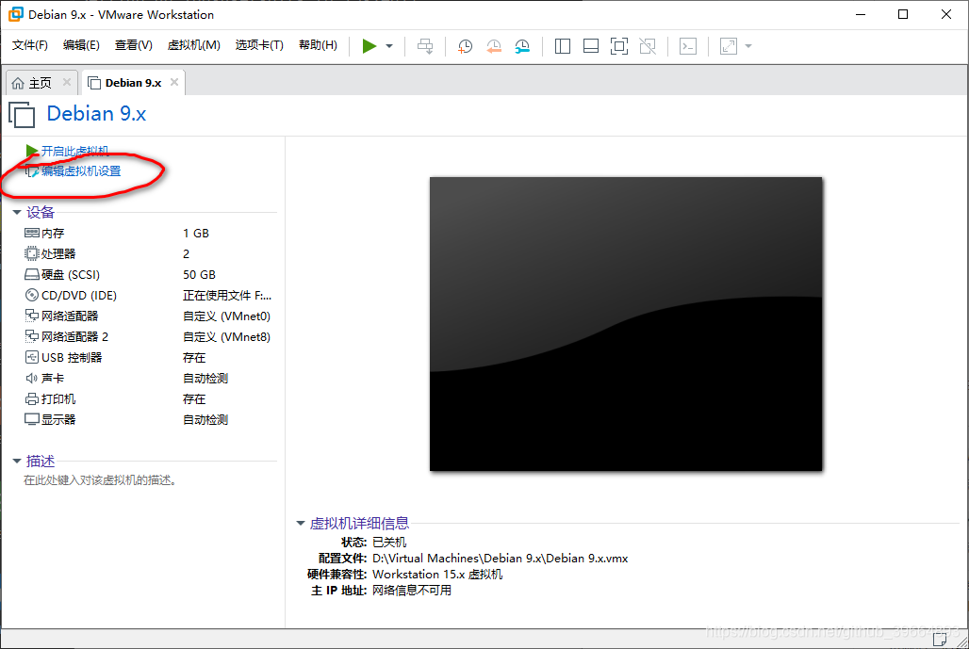Open the power options dropdown arrow
The height and width of the screenshot is (649, 969).
tap(389, 46)
